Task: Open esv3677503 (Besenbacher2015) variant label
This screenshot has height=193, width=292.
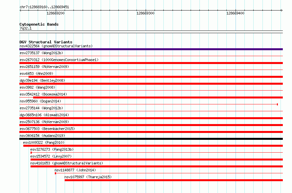Action: 47,129
